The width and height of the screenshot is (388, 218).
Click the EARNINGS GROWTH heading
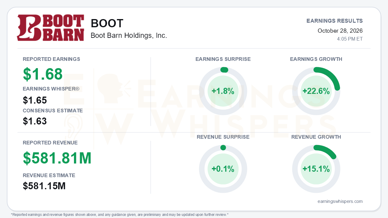(x=316, y=59)
